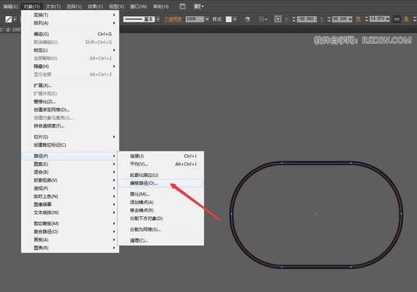The width and height of the screenshot is (417, 292).
Task: Open the 视图(V) menu
Action: 117,6
